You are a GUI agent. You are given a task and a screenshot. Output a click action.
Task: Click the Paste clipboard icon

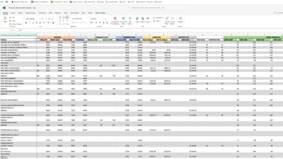click(5, 18)
